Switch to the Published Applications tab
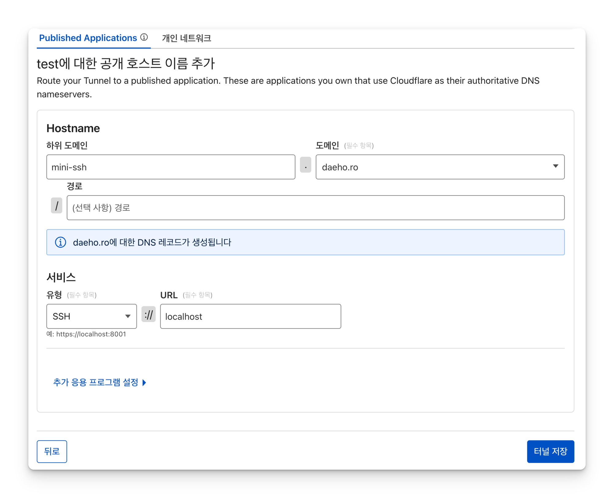Image resolution: width=614 pixels, height=498 pixels. [x=88, y=38]
